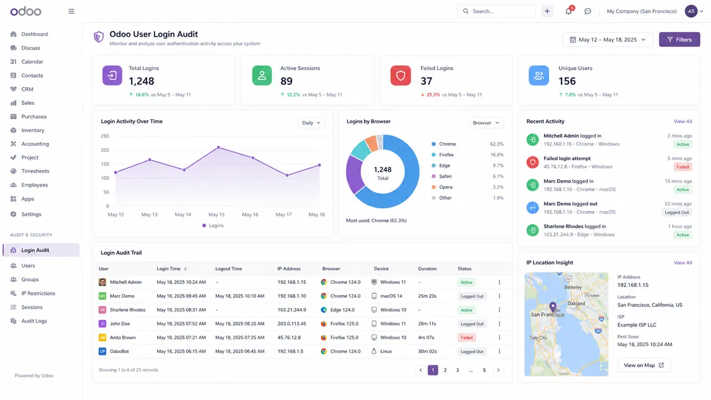Open kebab menu for Mitchell Admin row
The image size is (711, 400).
tap(499, 282)
